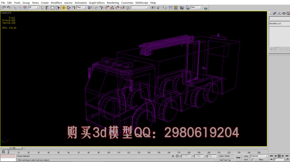Viewport: 290px width, 162px height.
Task: Open the Rendering menu
Action: coord(113,3)
